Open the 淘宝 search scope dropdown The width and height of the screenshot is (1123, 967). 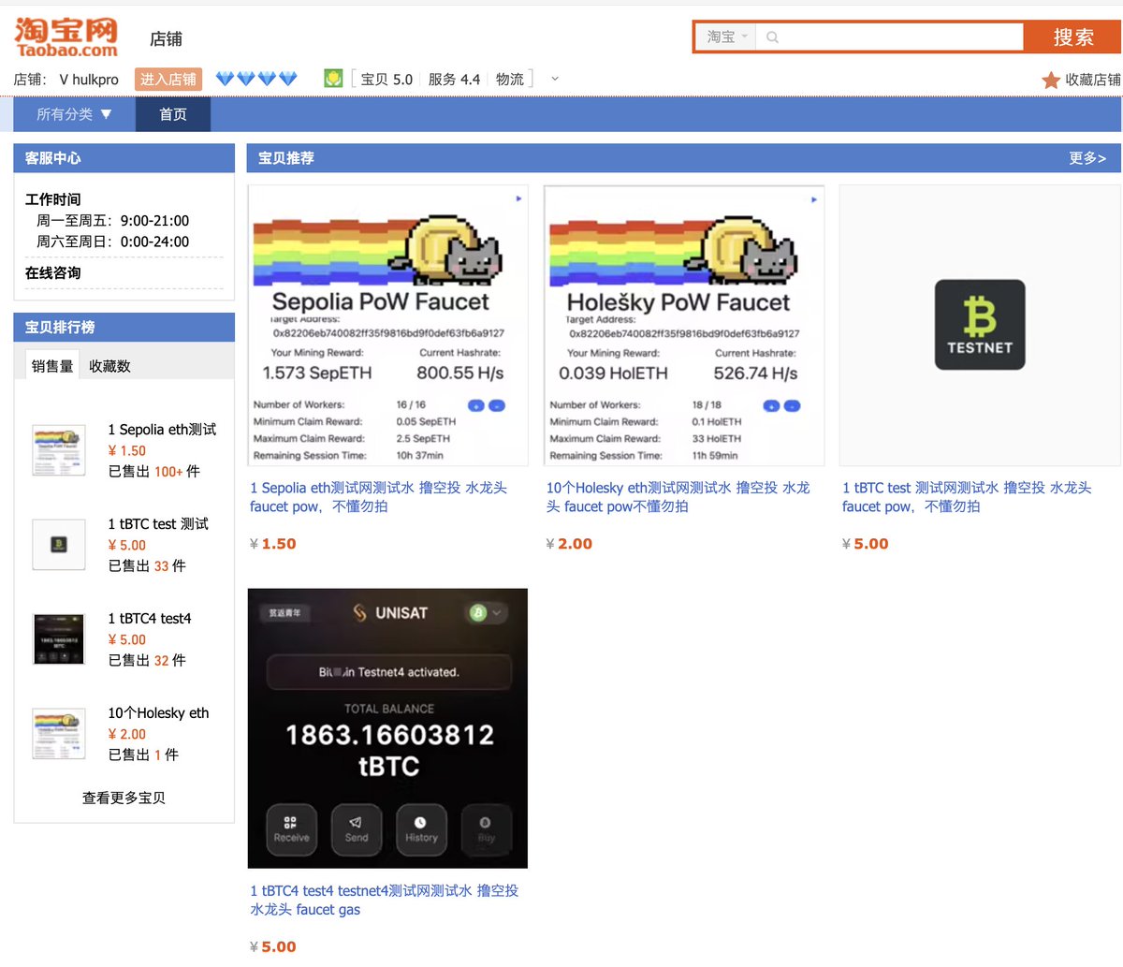point(726,37)
